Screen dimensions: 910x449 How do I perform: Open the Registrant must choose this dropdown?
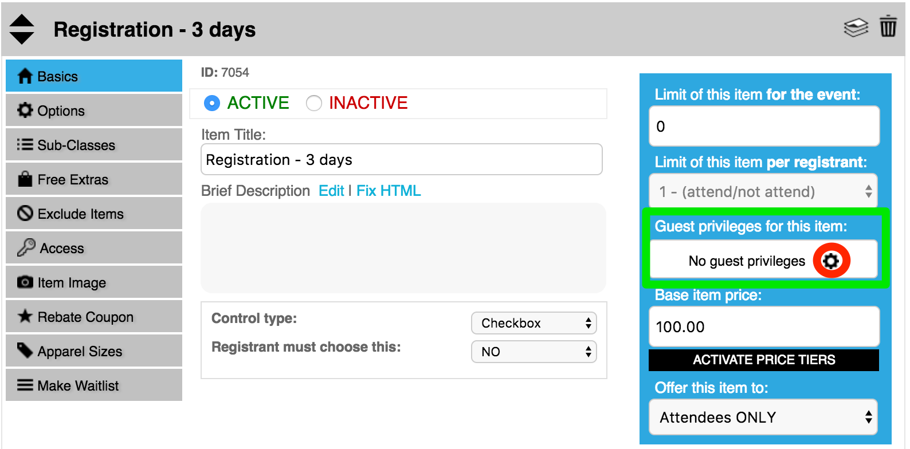coord(534,352)
